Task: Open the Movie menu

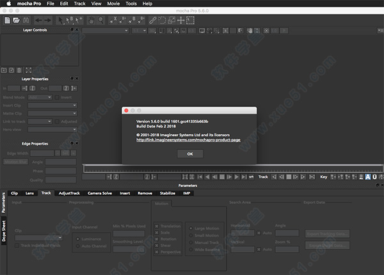Action: (x=113, y=4)
